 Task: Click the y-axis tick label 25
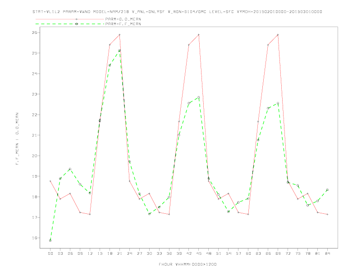click(35, 53)
